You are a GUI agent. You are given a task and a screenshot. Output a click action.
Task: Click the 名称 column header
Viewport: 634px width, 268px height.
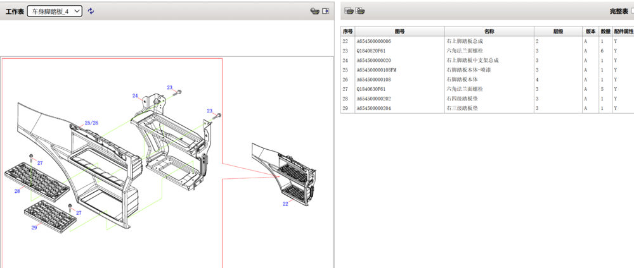[489, 32]
